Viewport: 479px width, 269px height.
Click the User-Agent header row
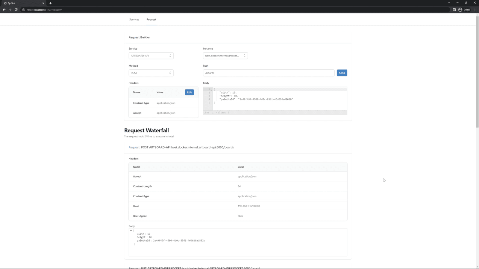238,216
